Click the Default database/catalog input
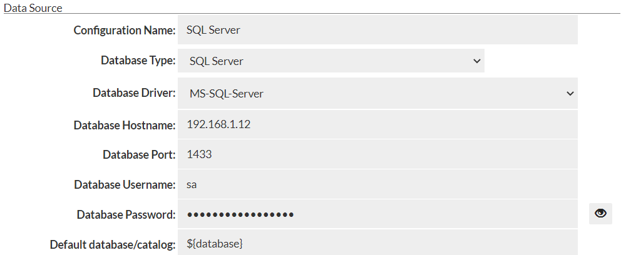The image size is (621, 255). pyautogui.click(x=377, y=244)
